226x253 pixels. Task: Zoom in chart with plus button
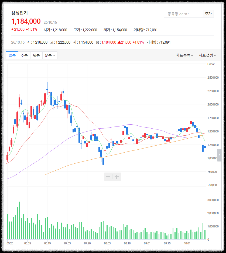[x=117, y=177]
